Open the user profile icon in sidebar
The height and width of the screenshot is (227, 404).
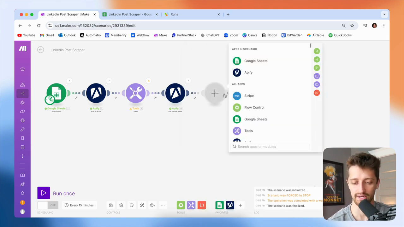(x=22, y=212)
